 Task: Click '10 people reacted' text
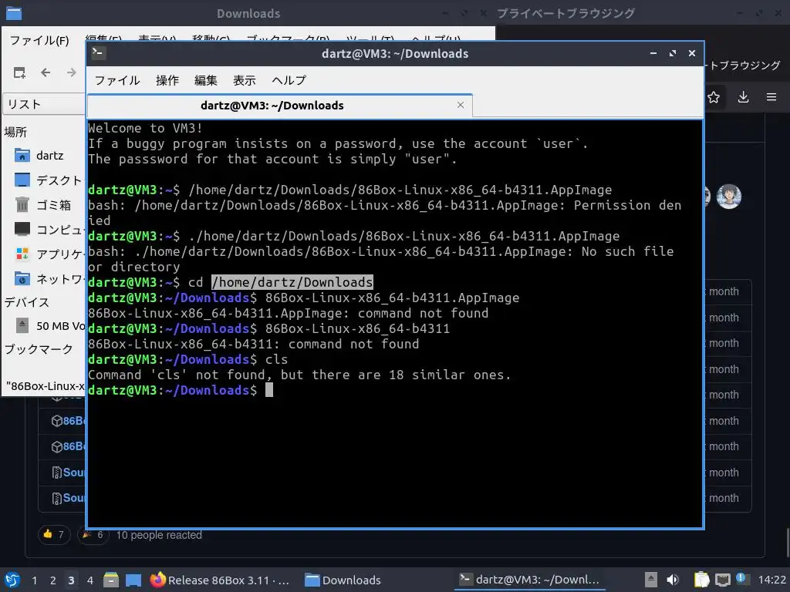[159, 535]
